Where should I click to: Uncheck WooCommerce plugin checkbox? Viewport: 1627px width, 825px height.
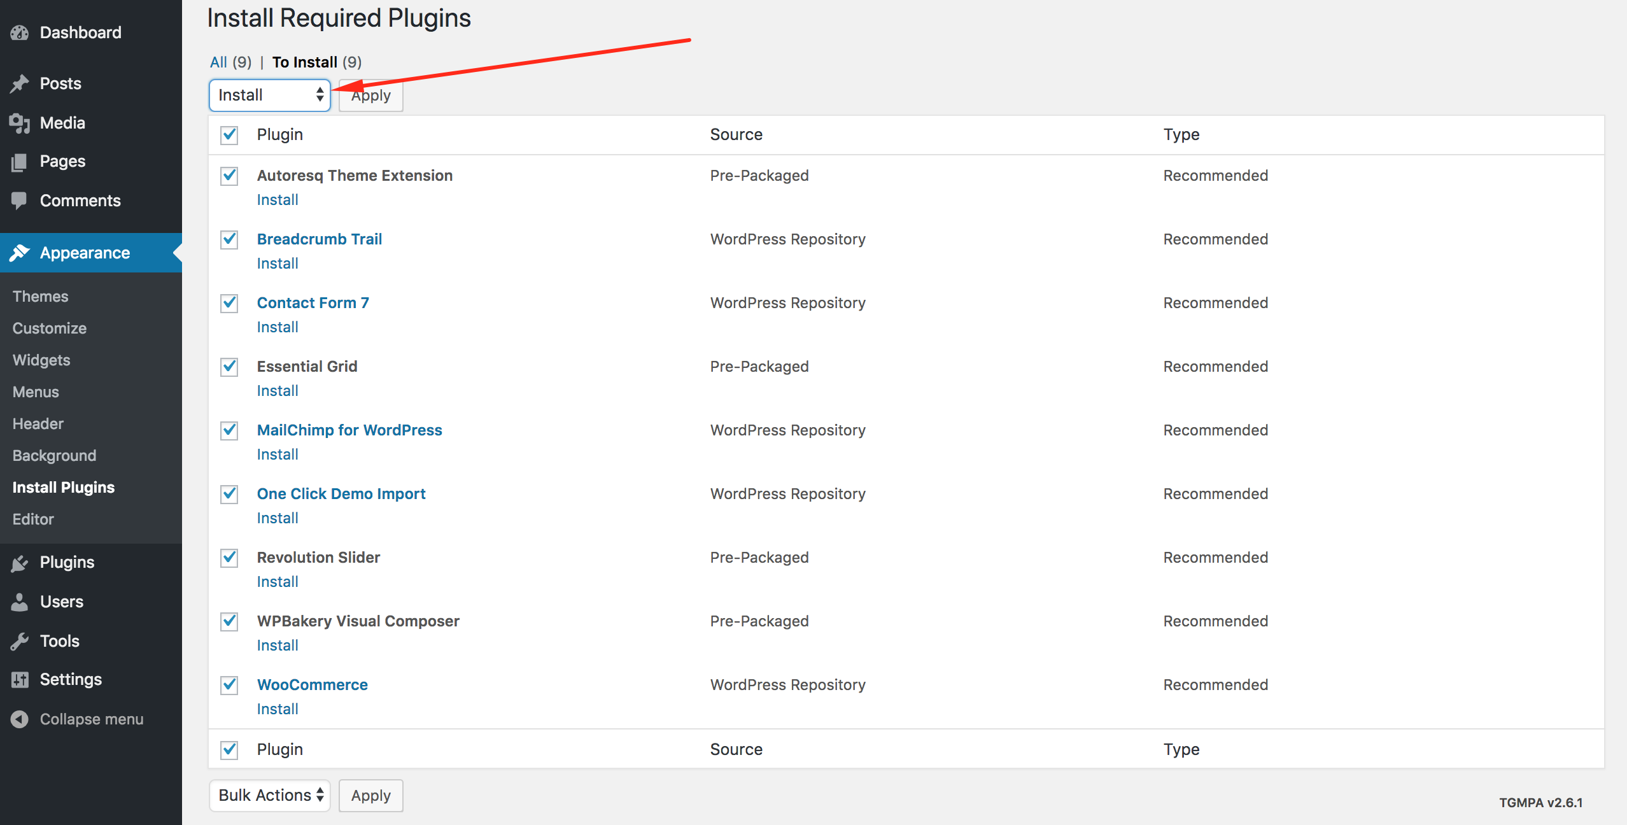pos(229,685)
